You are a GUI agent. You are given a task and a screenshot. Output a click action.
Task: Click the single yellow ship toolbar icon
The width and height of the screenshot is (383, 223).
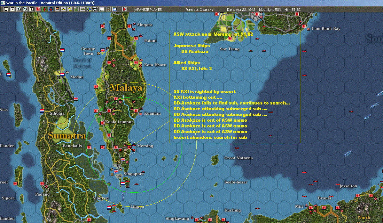(64, 9)
